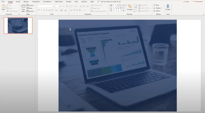
Task: Open the File tab
Action: [3, 2]
